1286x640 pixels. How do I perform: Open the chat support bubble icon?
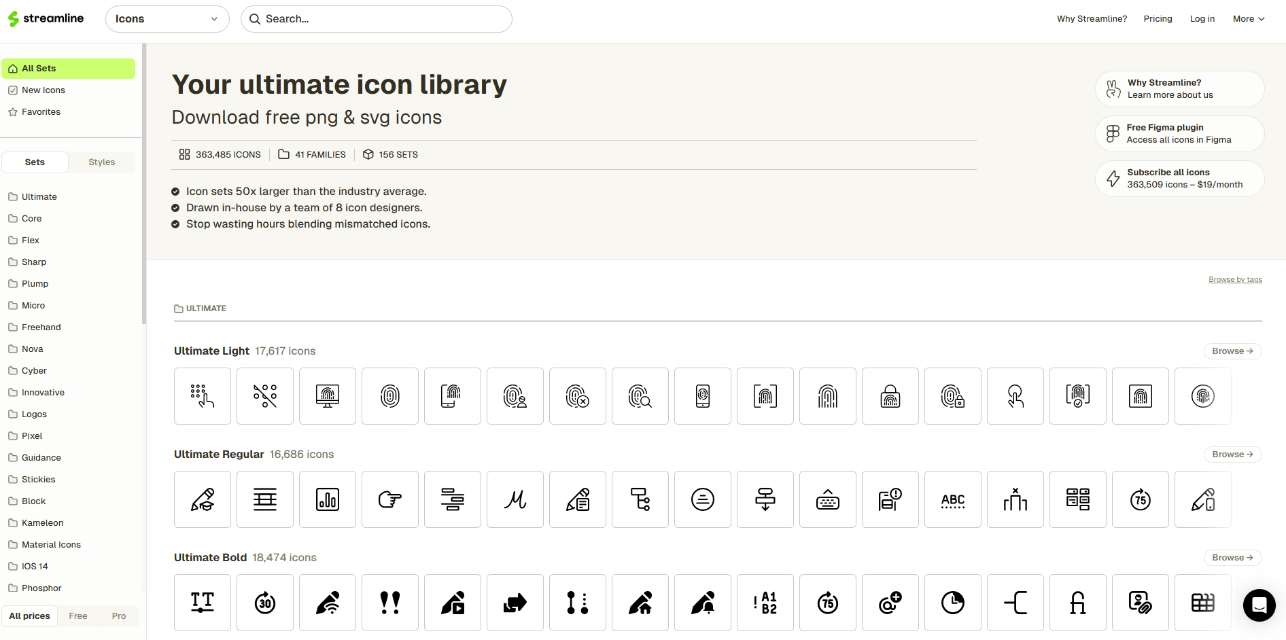1259,605
